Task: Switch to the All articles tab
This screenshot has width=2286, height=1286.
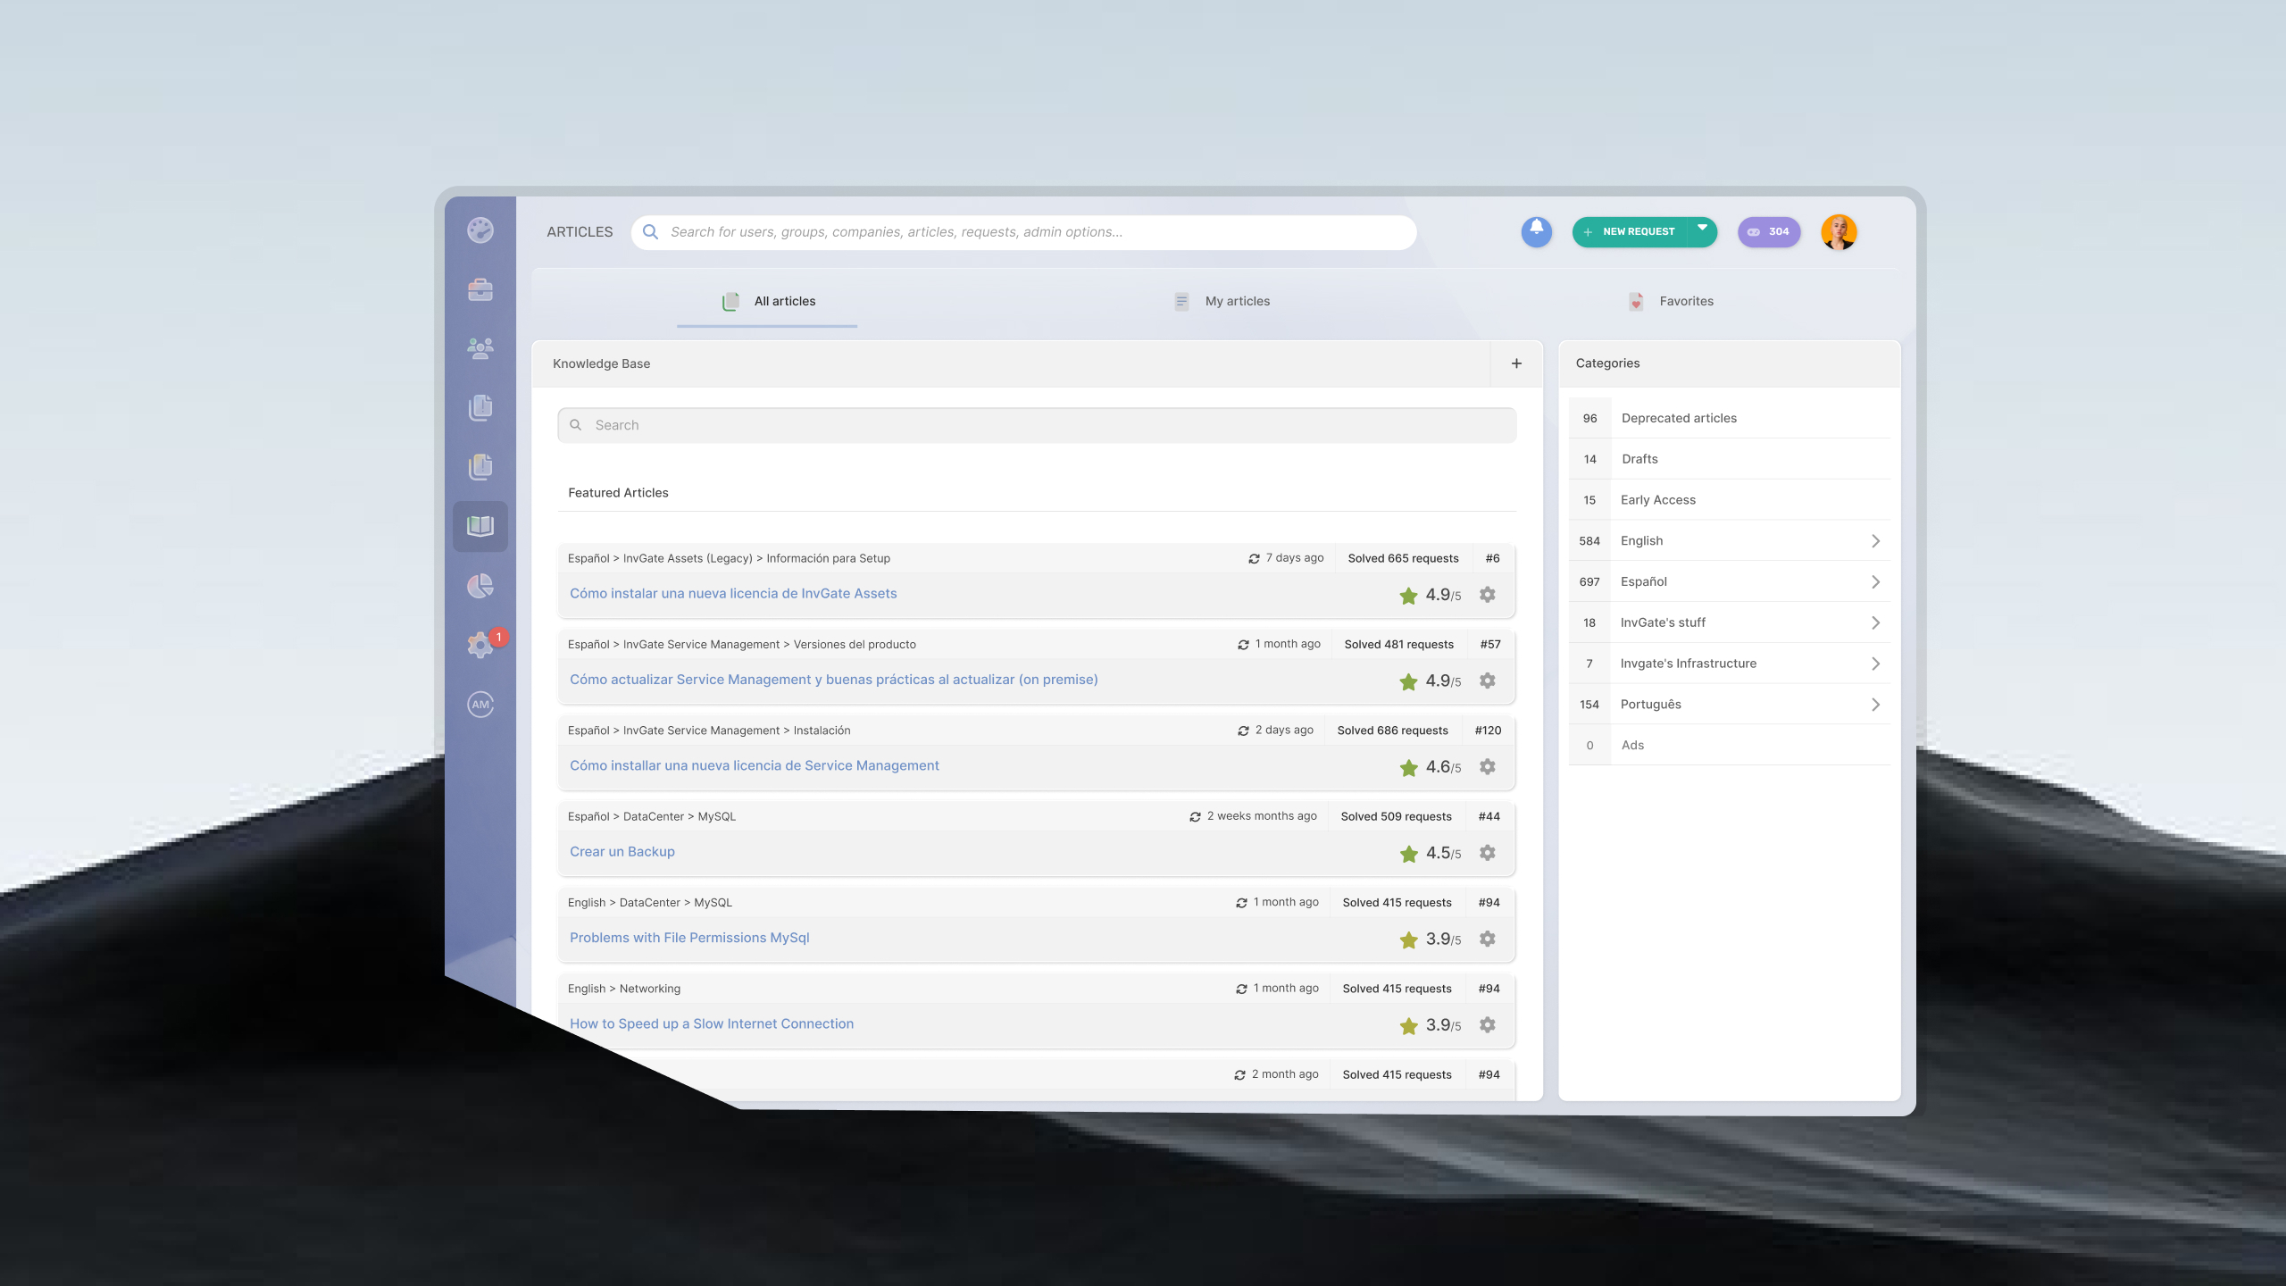Action: pyautogui.click(x=767, y=302)
